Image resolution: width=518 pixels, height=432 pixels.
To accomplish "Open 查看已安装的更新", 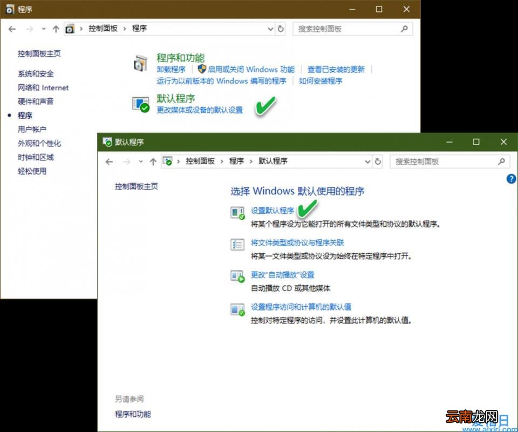I will 336,70.
